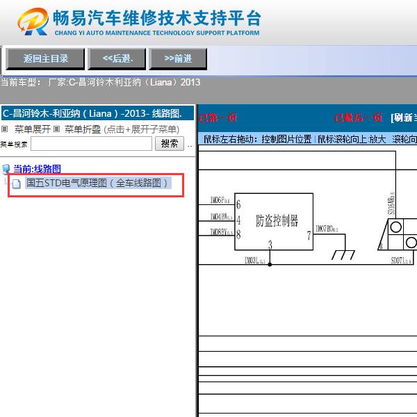
Task: Click the document icon beside 国五STD电气原理图
Action: 17,183
